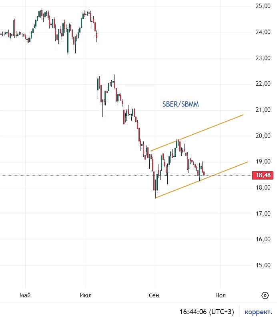Screen dimensions: 277x317
Task: Click the Ноя date on time axis
Action: point(220,295)
